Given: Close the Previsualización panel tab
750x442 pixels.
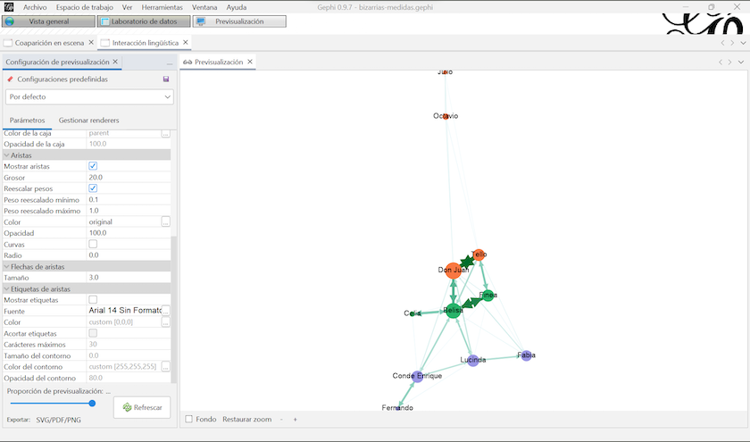Looking at the screenshot, I should (251, 63).
